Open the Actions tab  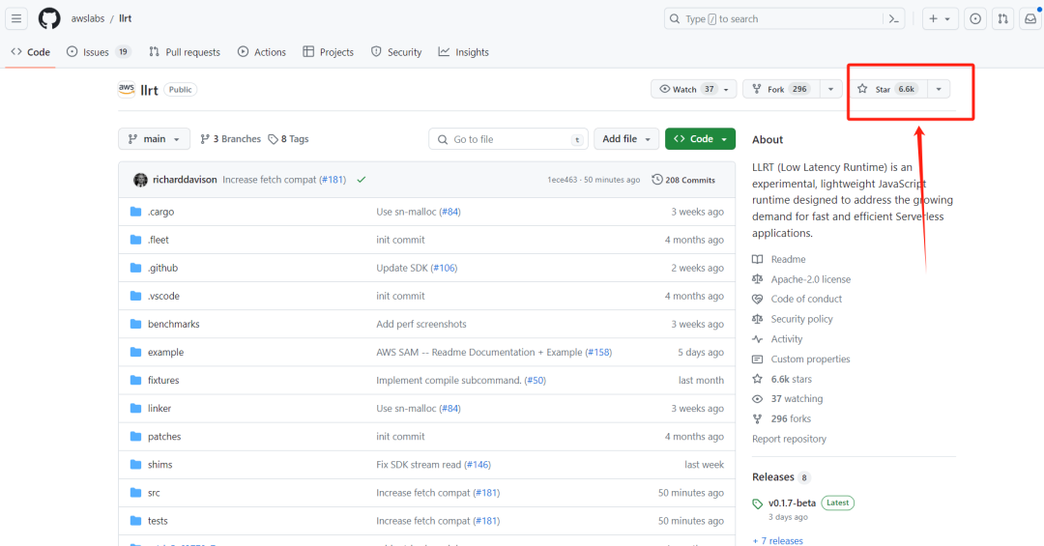click(262, 52)
